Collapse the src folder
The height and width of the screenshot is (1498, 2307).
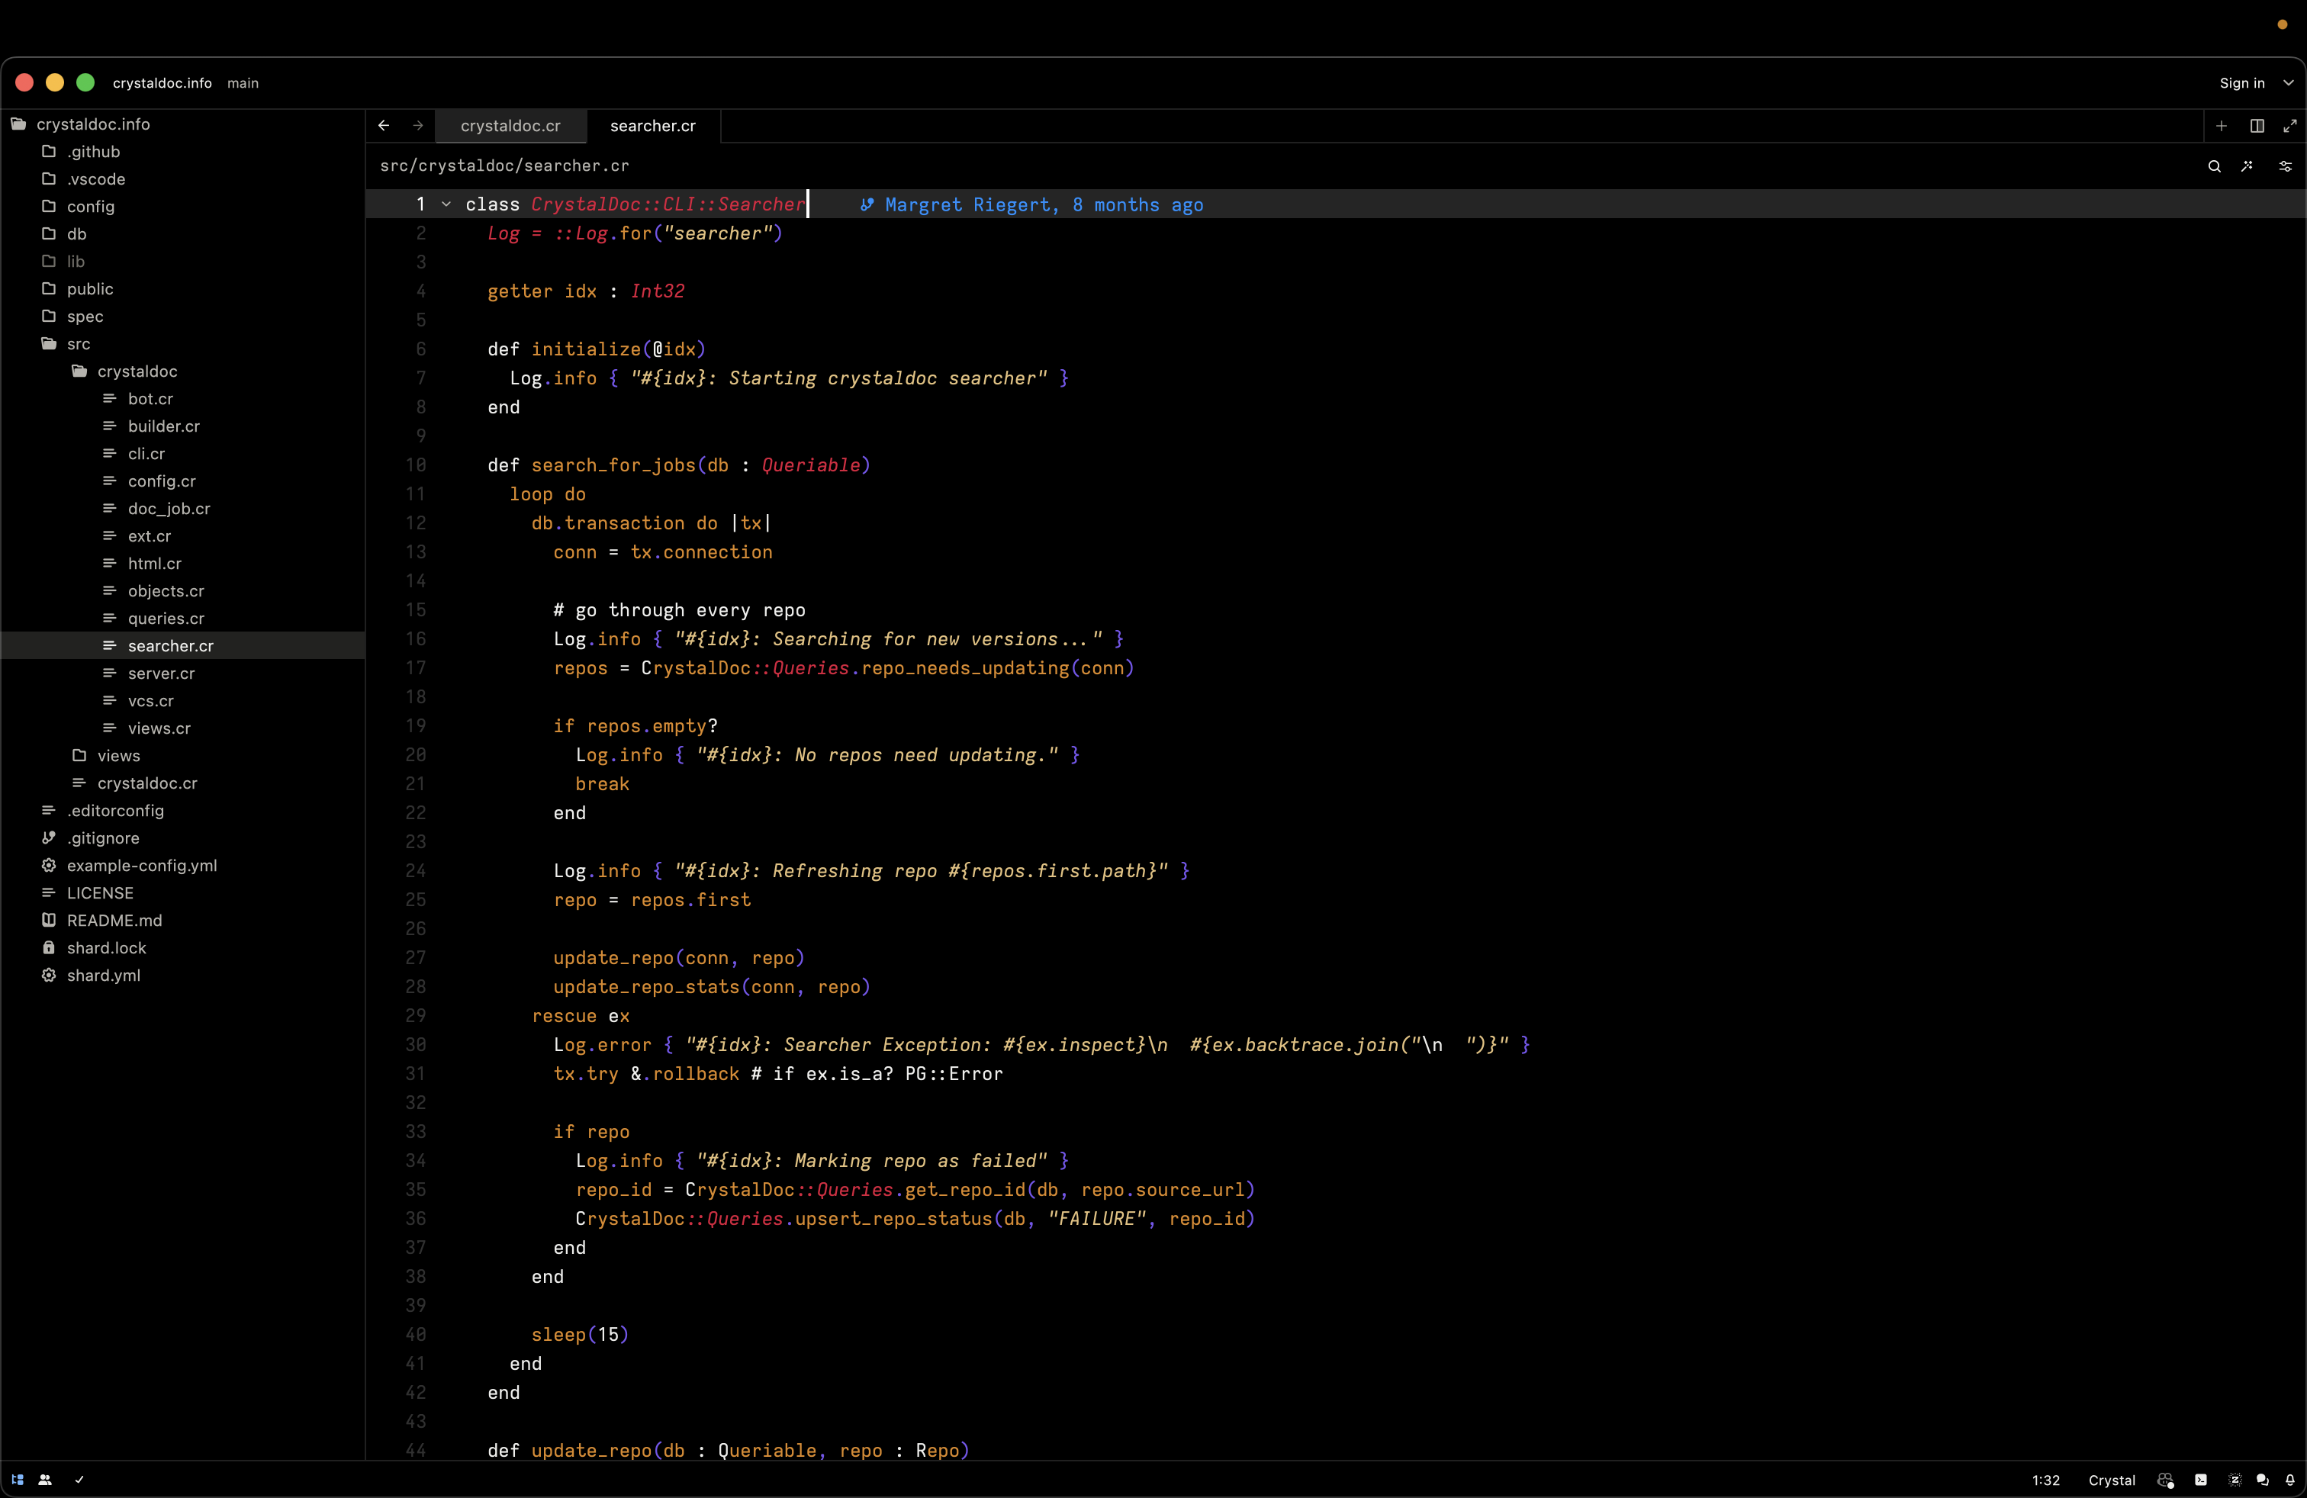tap(78, 344)
